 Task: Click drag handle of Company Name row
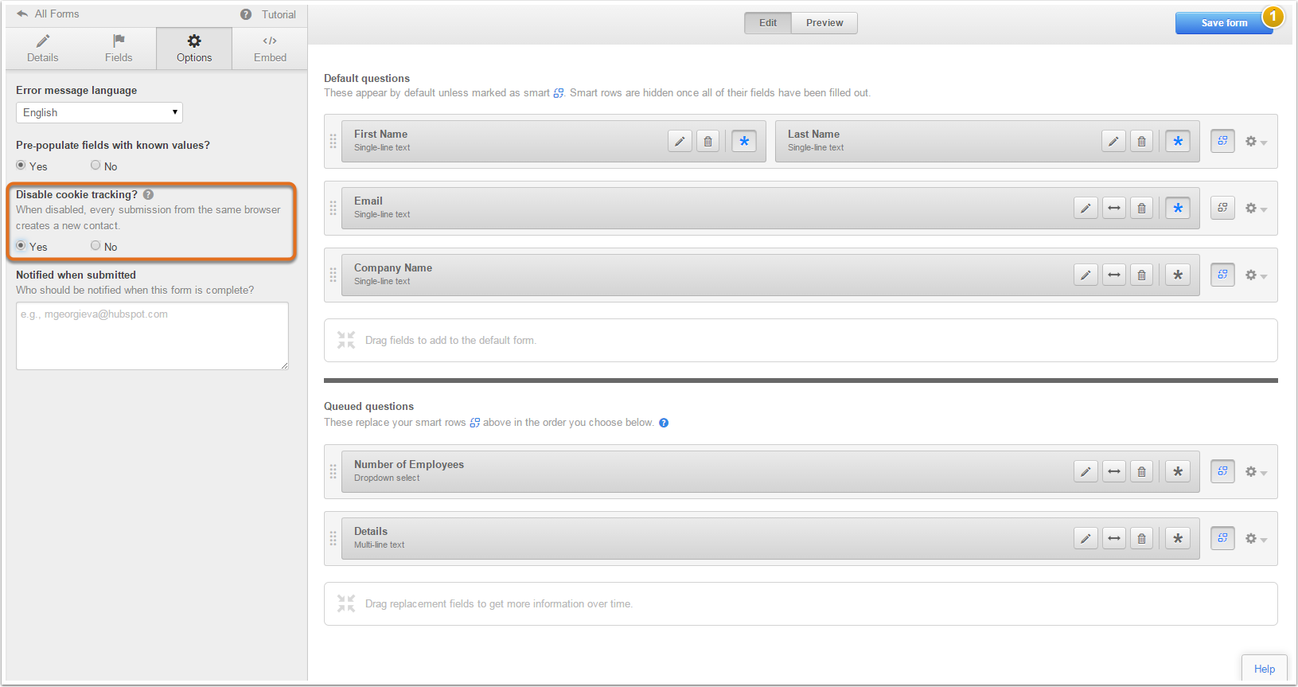tap(333, 275)
